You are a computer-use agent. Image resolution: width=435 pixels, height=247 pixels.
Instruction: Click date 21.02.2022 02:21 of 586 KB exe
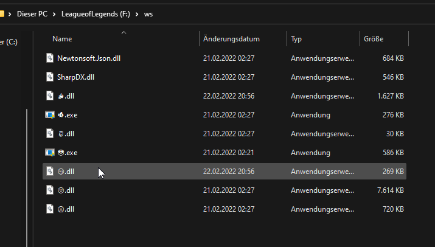point(228,153)
